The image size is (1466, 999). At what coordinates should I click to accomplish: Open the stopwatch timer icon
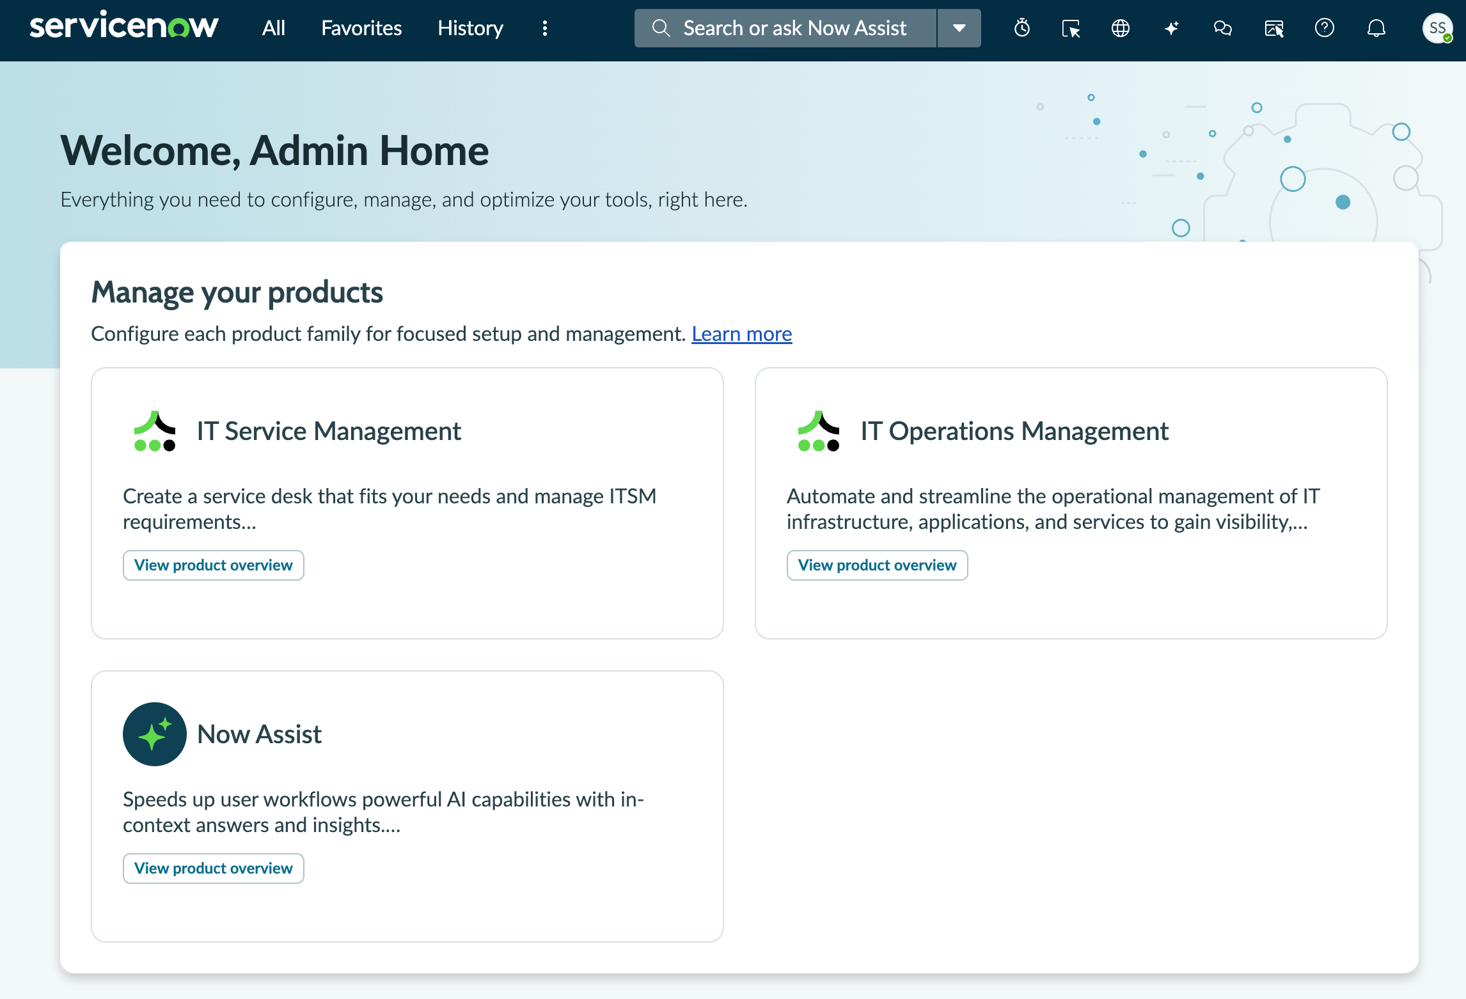(1022, 28)
